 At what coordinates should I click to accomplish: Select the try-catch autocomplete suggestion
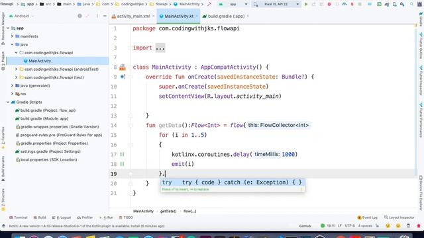pyautogui.click(x=232, y=182)
